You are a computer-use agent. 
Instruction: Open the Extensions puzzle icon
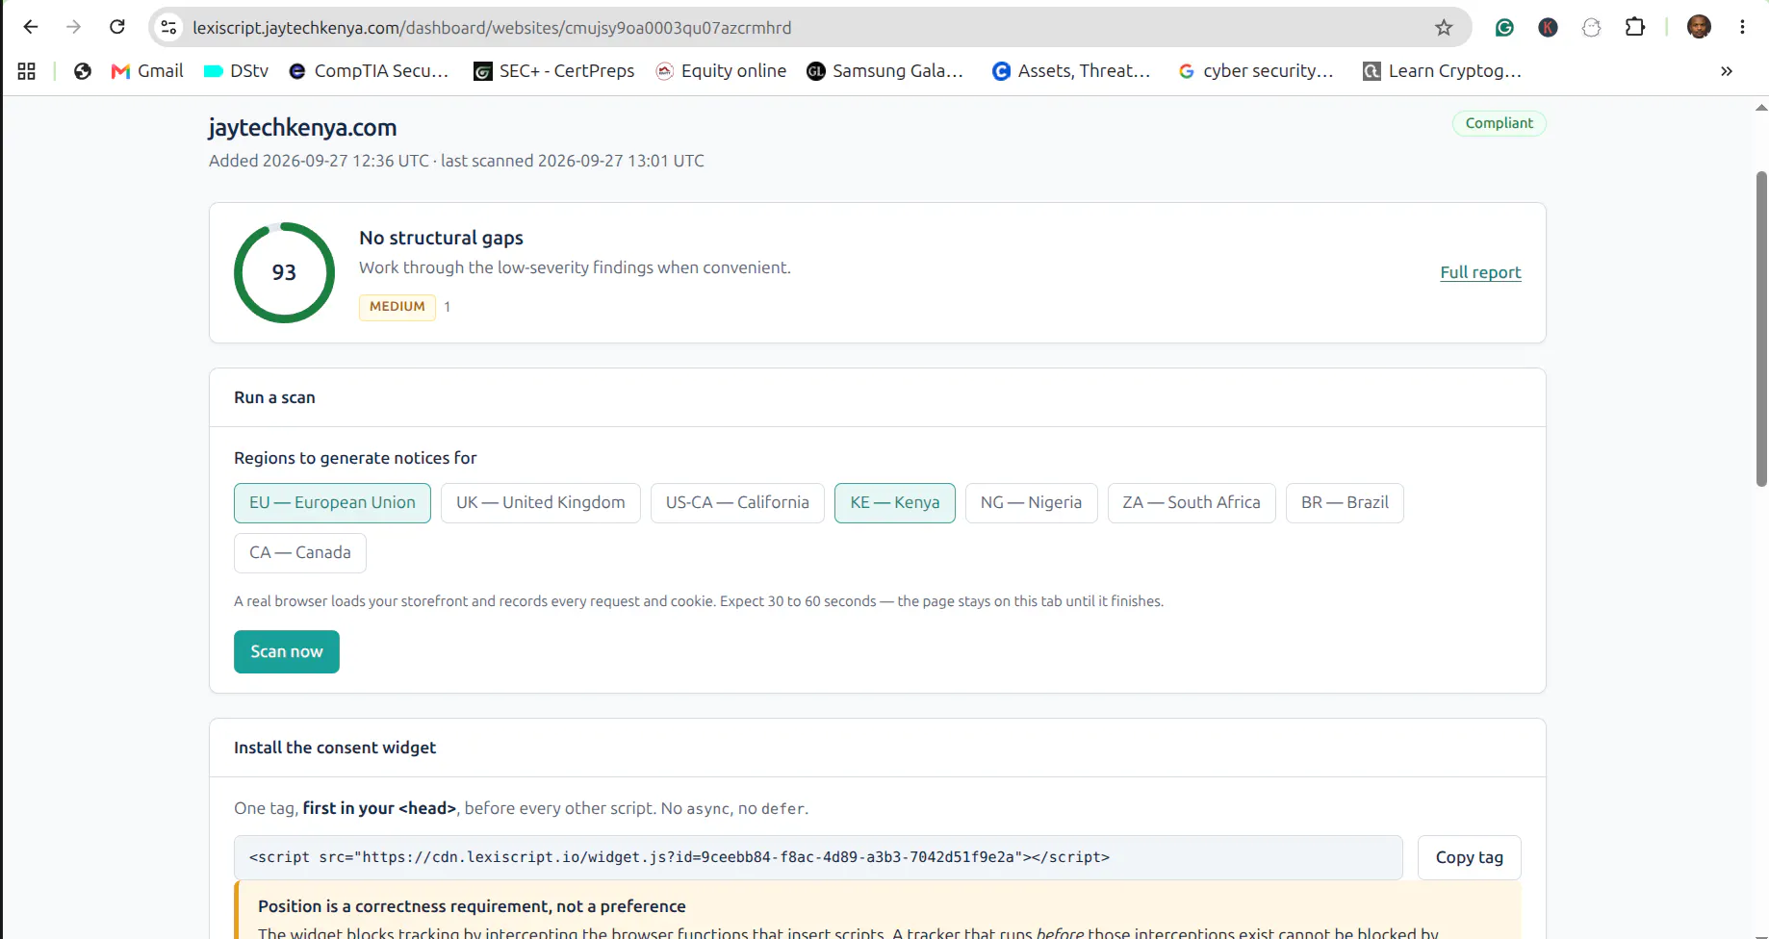(1635, 28)
